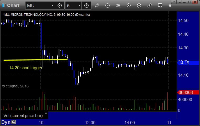Click the 14.19 current price marker

tap(188, 63)
